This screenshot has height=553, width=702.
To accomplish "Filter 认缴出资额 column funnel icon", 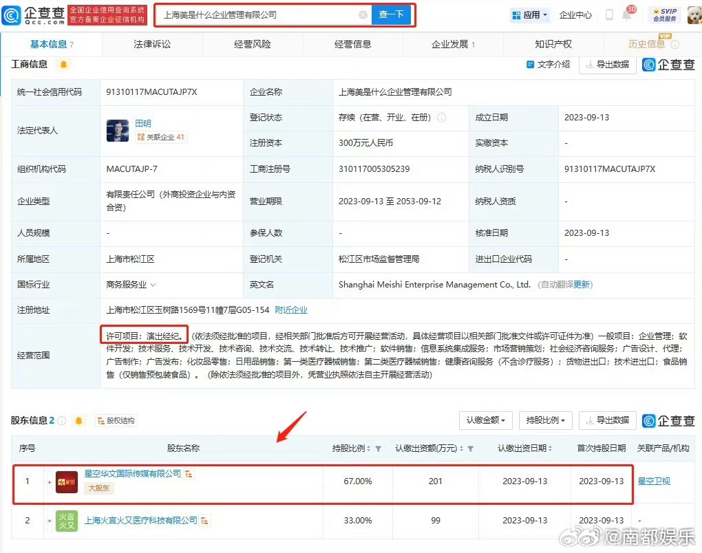I will point(471,448).
